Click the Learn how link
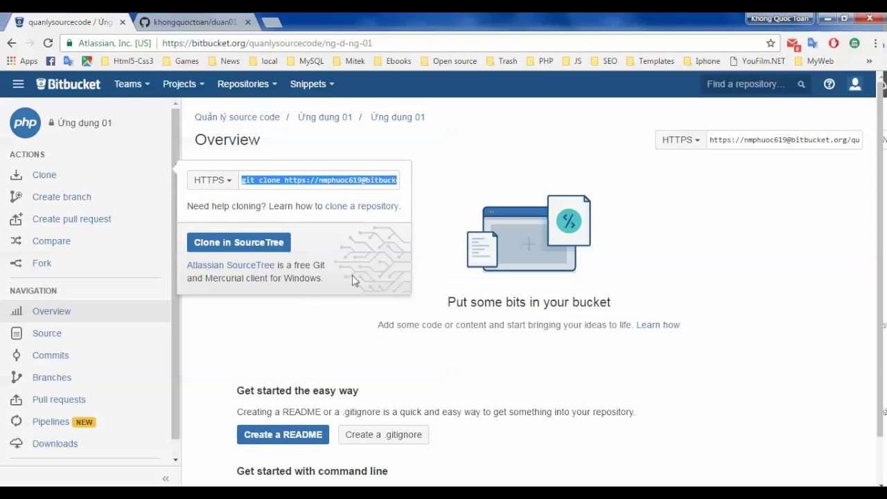Screen dimensions: 887x499 [658, 325]
